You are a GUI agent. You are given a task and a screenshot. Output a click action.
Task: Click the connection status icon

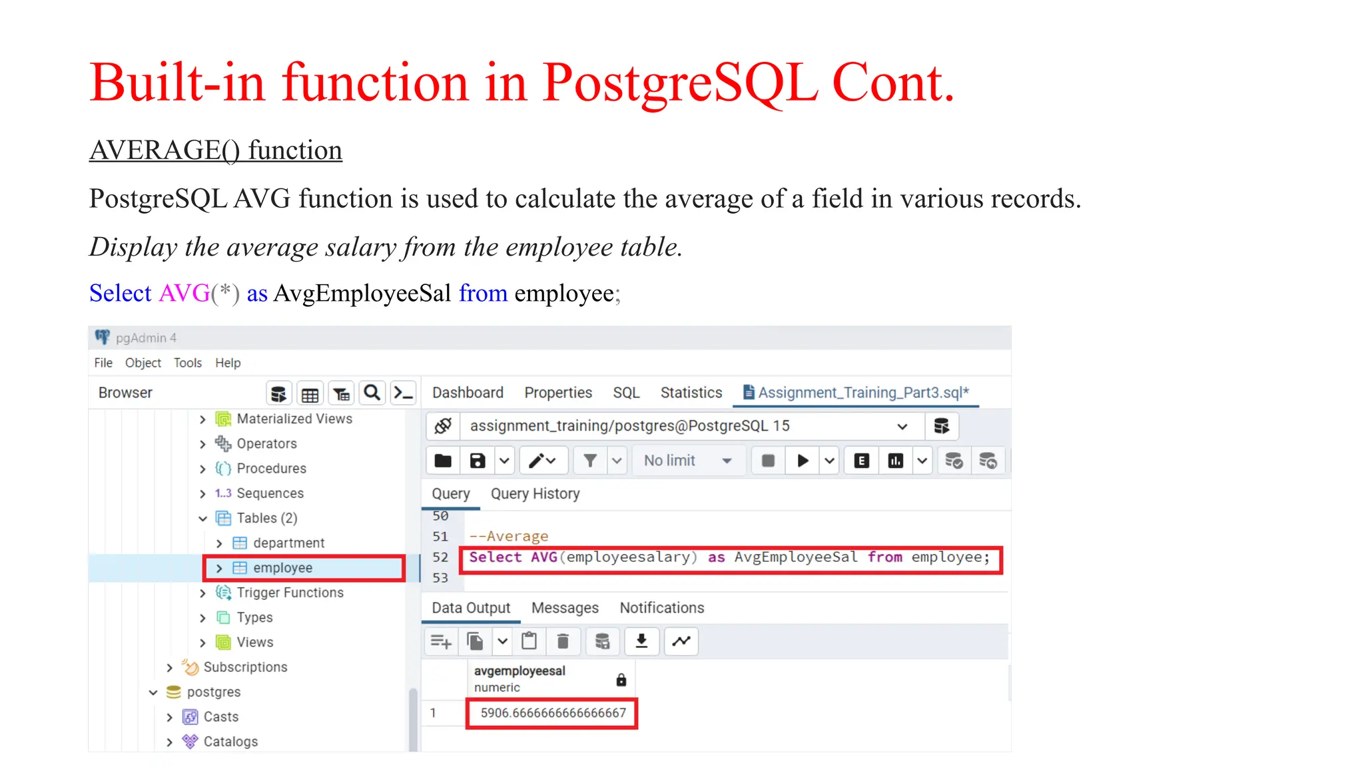point(443,426)
